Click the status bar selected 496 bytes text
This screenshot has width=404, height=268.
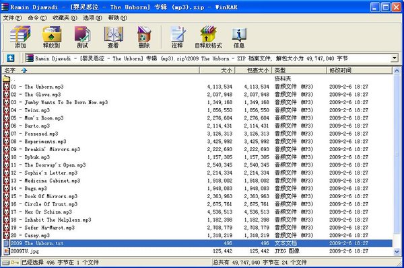coord(60,263)
